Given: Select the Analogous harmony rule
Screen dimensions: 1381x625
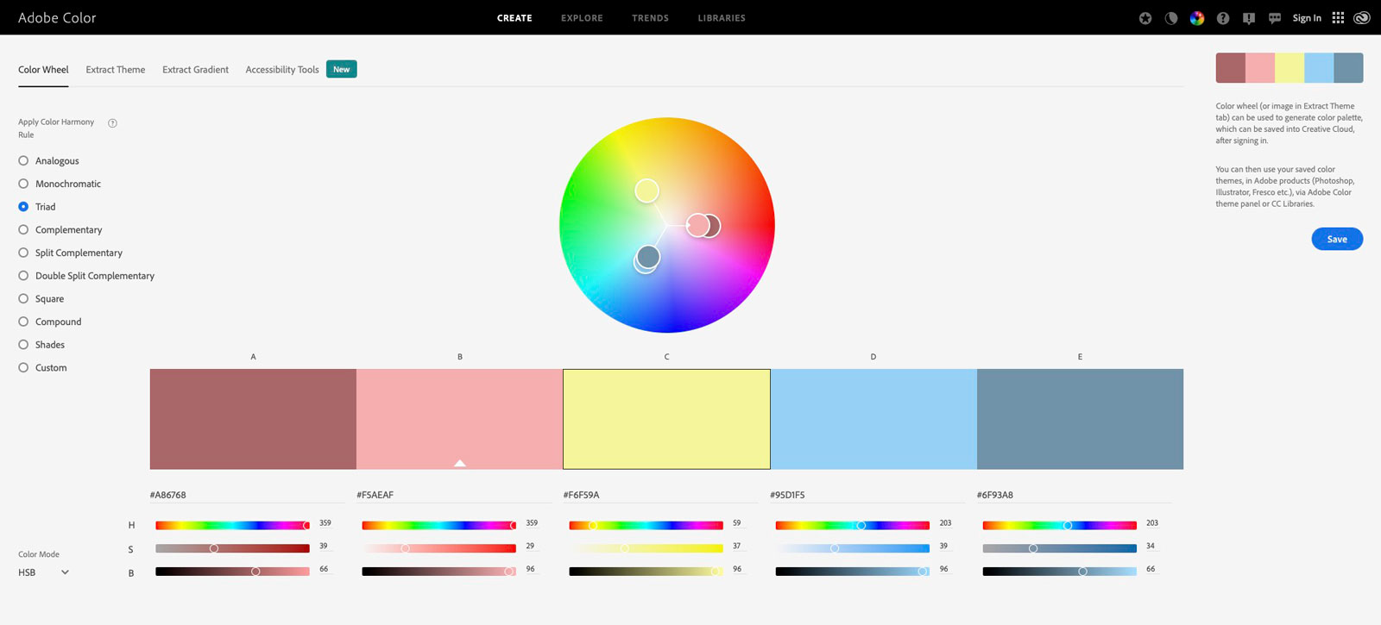Looking at the screenshot, I should pos(23,161).
